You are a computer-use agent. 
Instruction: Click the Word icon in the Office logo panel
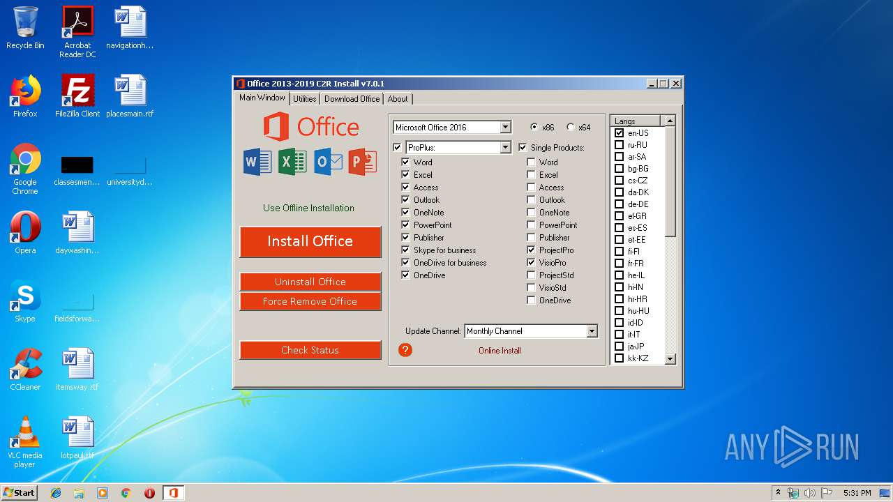[x=257, y=162]
